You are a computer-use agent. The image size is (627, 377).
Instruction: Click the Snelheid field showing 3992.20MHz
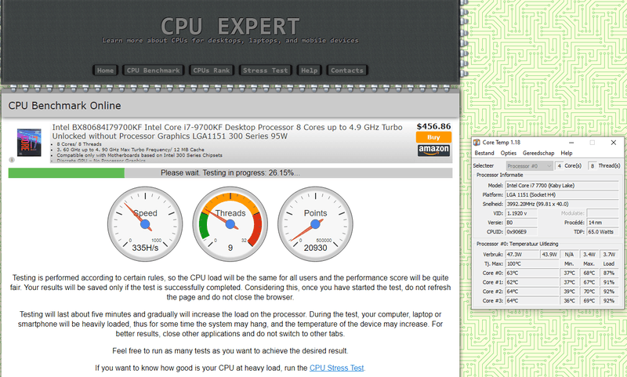point(562,204)
